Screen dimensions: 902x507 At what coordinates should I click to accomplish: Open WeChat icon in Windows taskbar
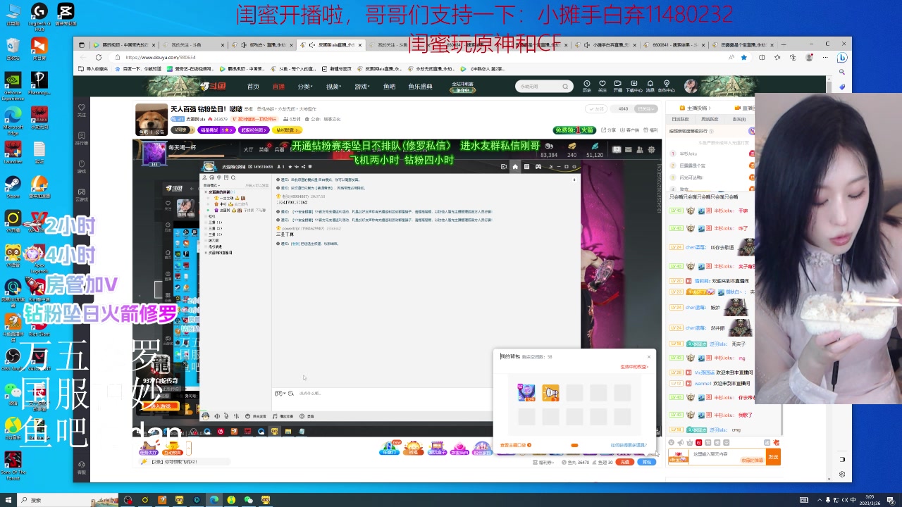[248, 500]
